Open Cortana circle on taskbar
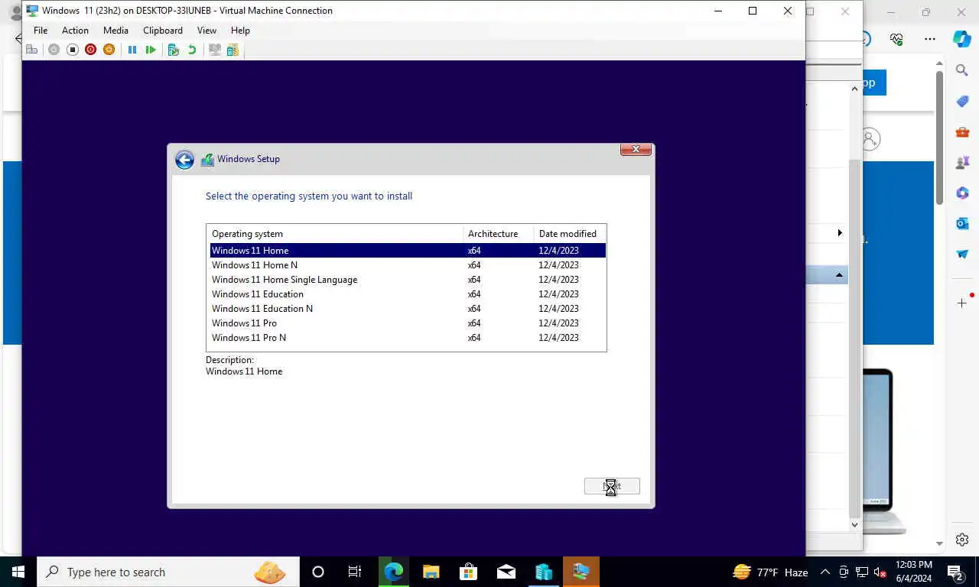This screenshot has width=979, height=587. pos(318,572)
